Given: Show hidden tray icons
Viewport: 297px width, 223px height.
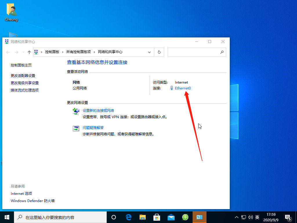Looking at the screenshot, I should pyautogui.click(x=237, y=217).
